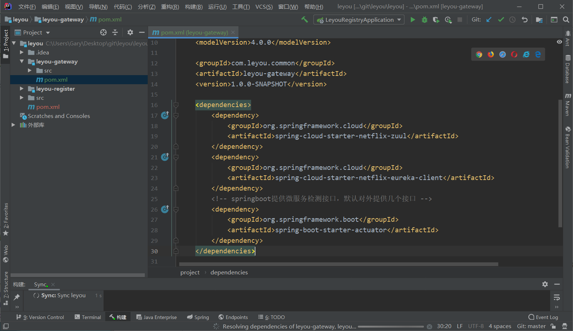Collapse the leyou-gateway module
The image size is (573, 331).
coord(22,61)
